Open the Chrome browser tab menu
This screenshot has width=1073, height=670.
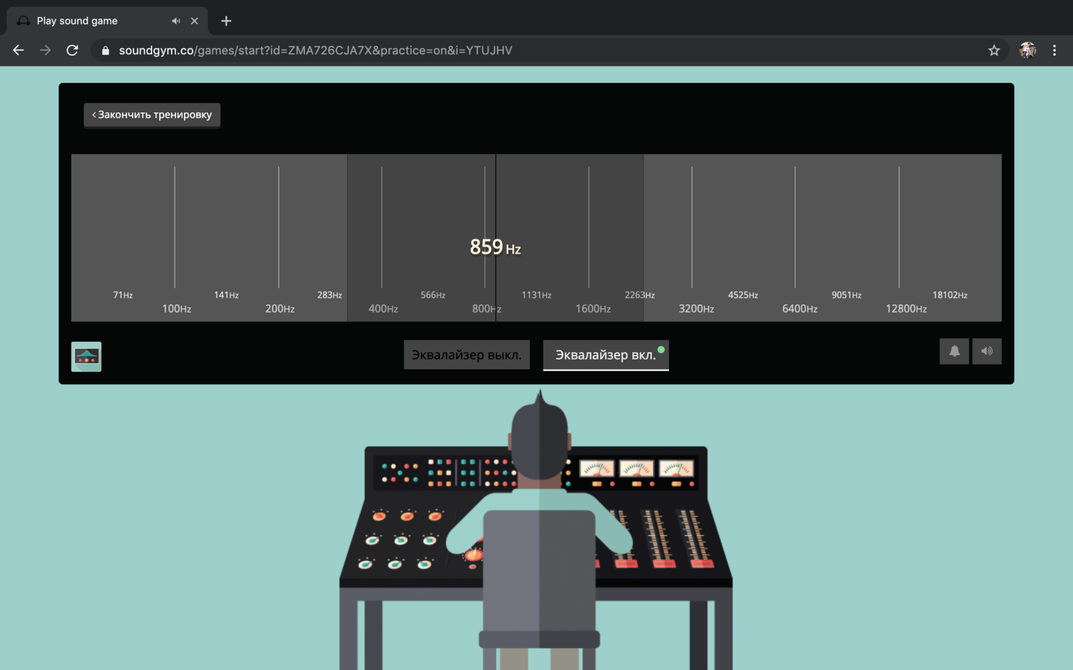pyautogui.click(x=1053, y=49)
